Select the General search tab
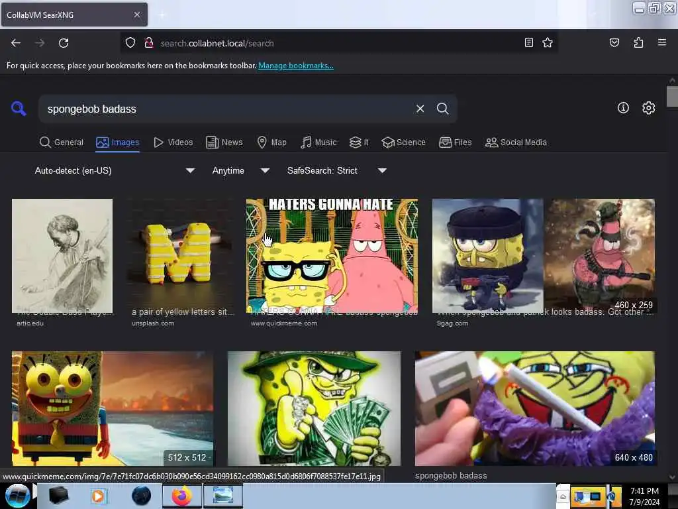 [x=62, y=142]
